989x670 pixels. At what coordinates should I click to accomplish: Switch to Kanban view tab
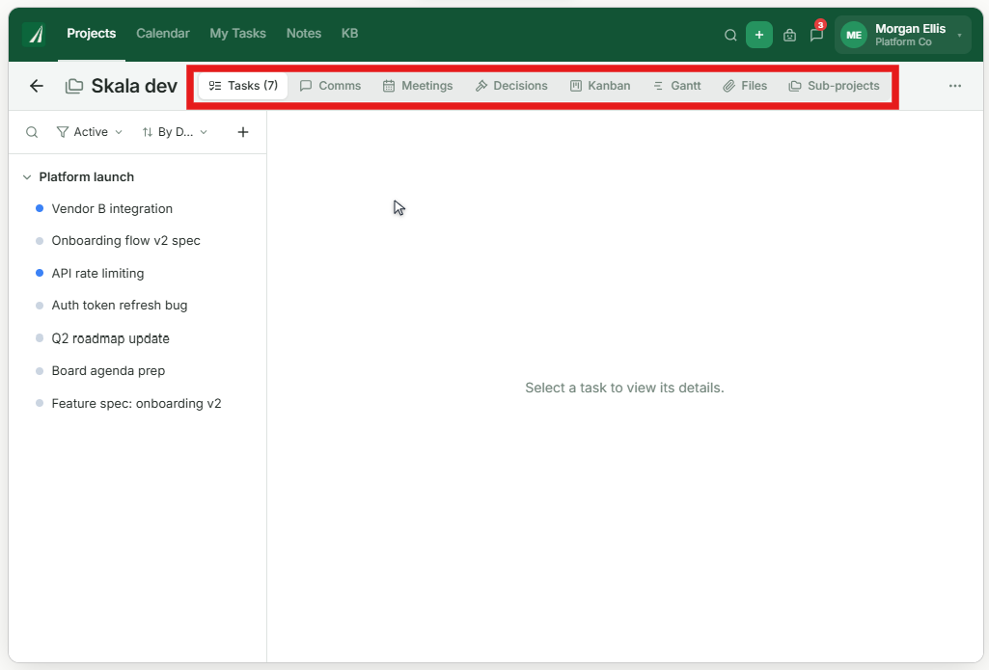point(600,86)
